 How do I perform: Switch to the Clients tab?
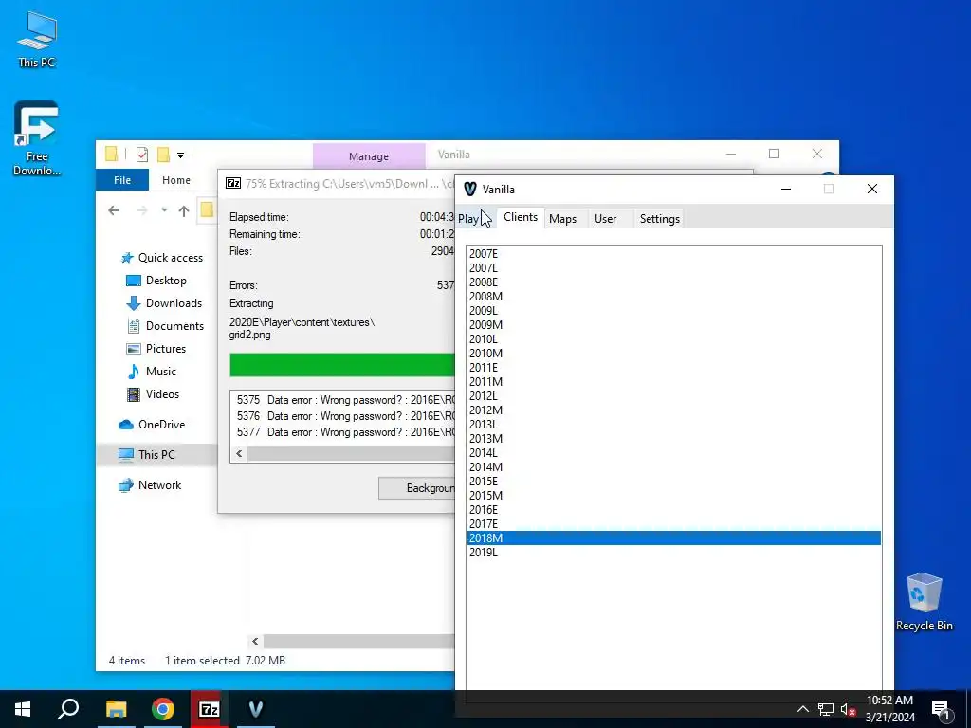click(521, 217)
